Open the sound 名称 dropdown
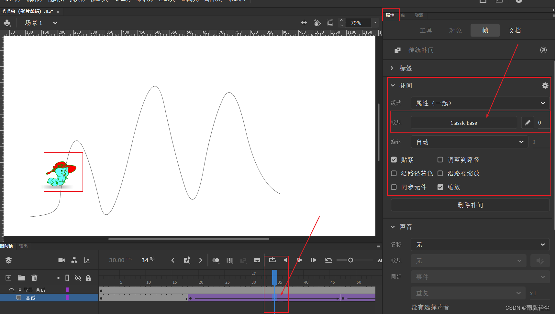 coord(480,244)
